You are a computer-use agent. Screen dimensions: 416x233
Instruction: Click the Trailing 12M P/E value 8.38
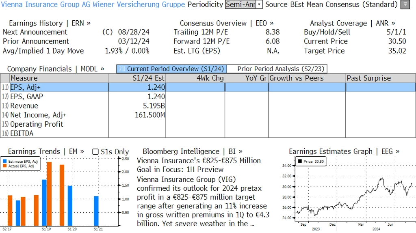point(273,32)
